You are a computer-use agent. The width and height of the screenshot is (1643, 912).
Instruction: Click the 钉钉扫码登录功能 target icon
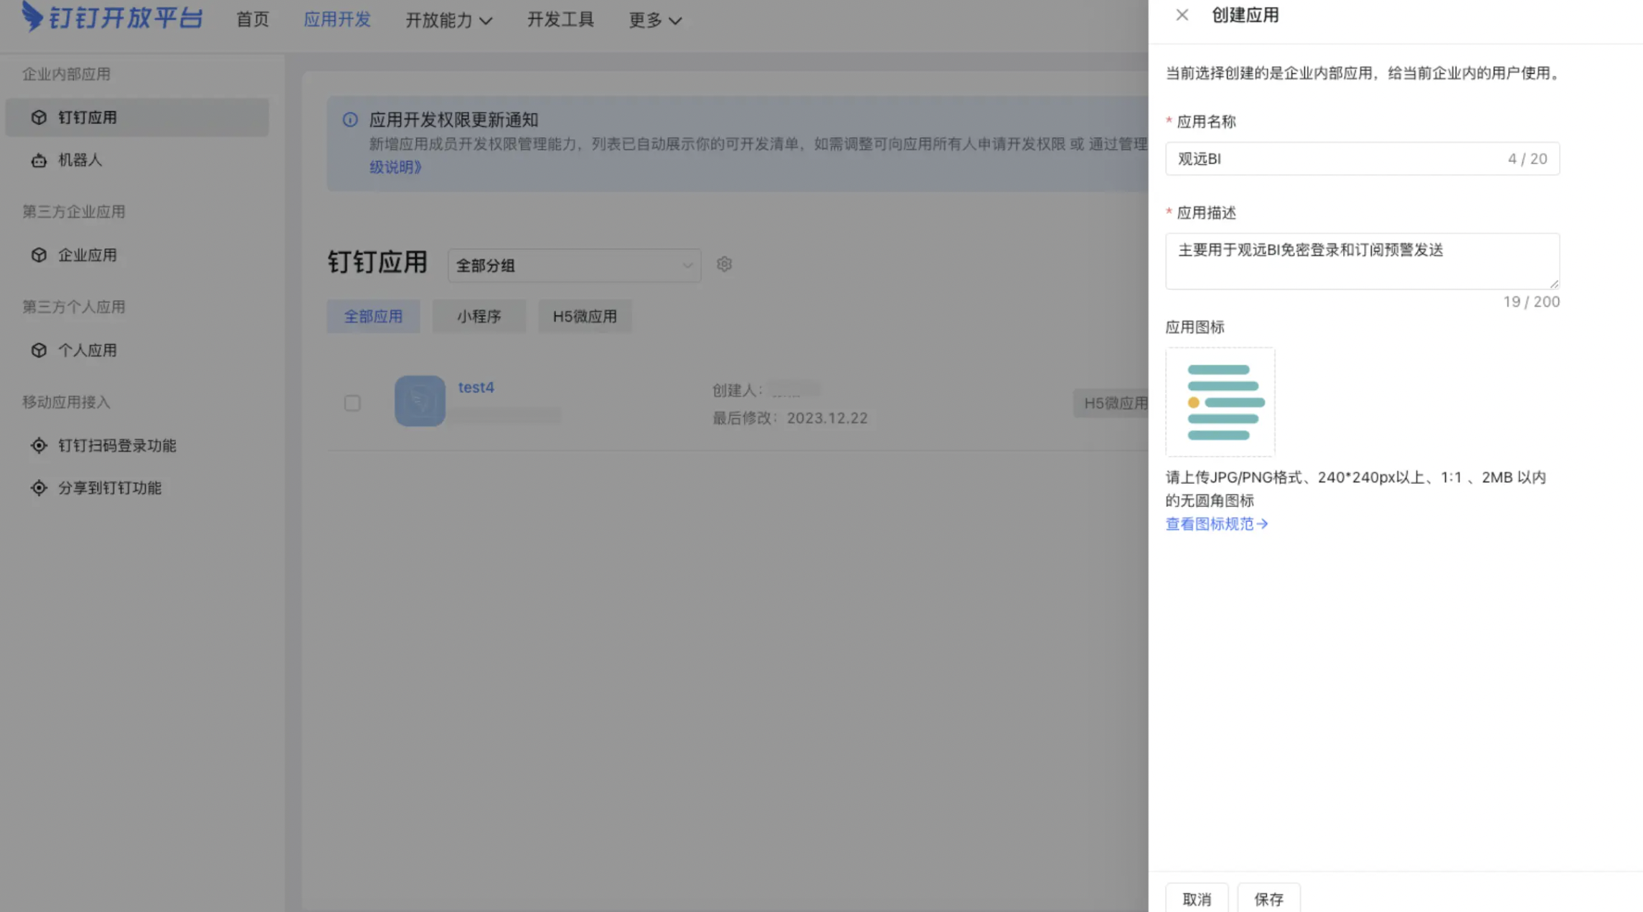coord(39,445)
